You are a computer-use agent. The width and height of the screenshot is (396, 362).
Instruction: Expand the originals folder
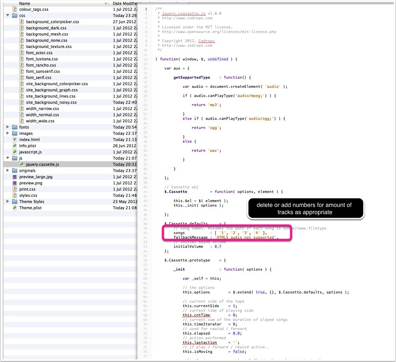(8, 171)
